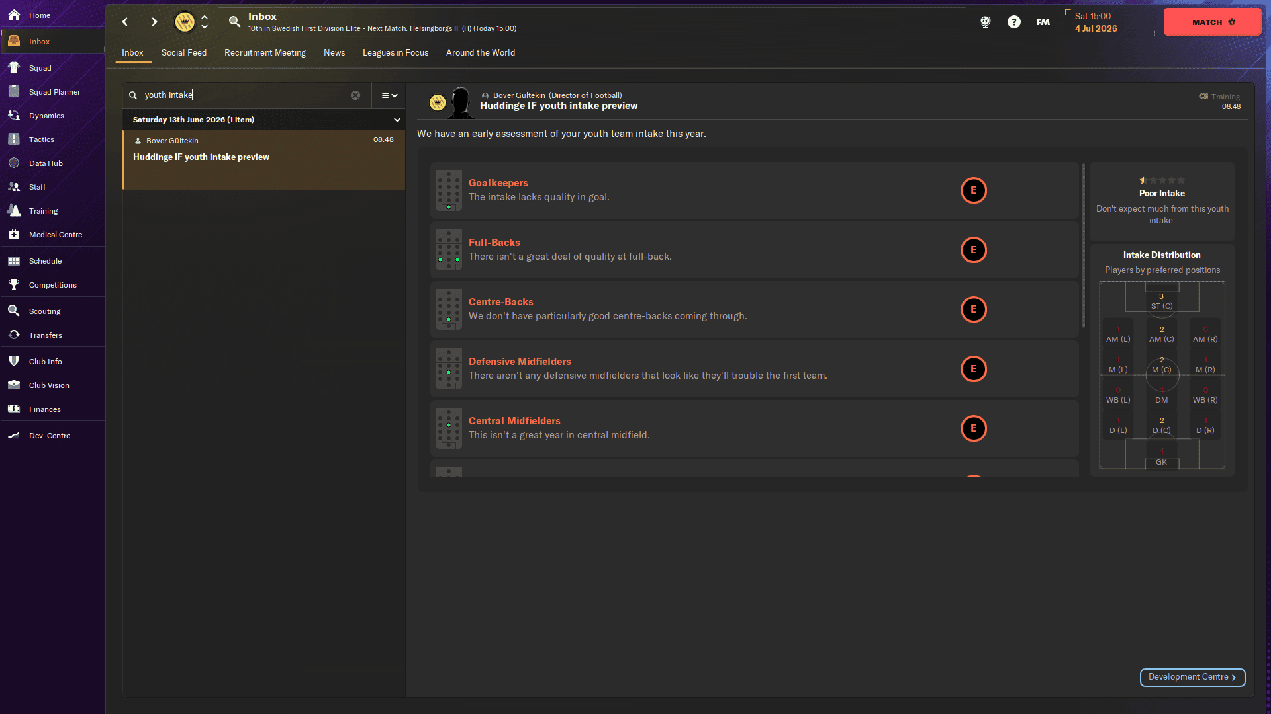
Task: Click the Huddinge IF club badge
Action: coord(185,22)
